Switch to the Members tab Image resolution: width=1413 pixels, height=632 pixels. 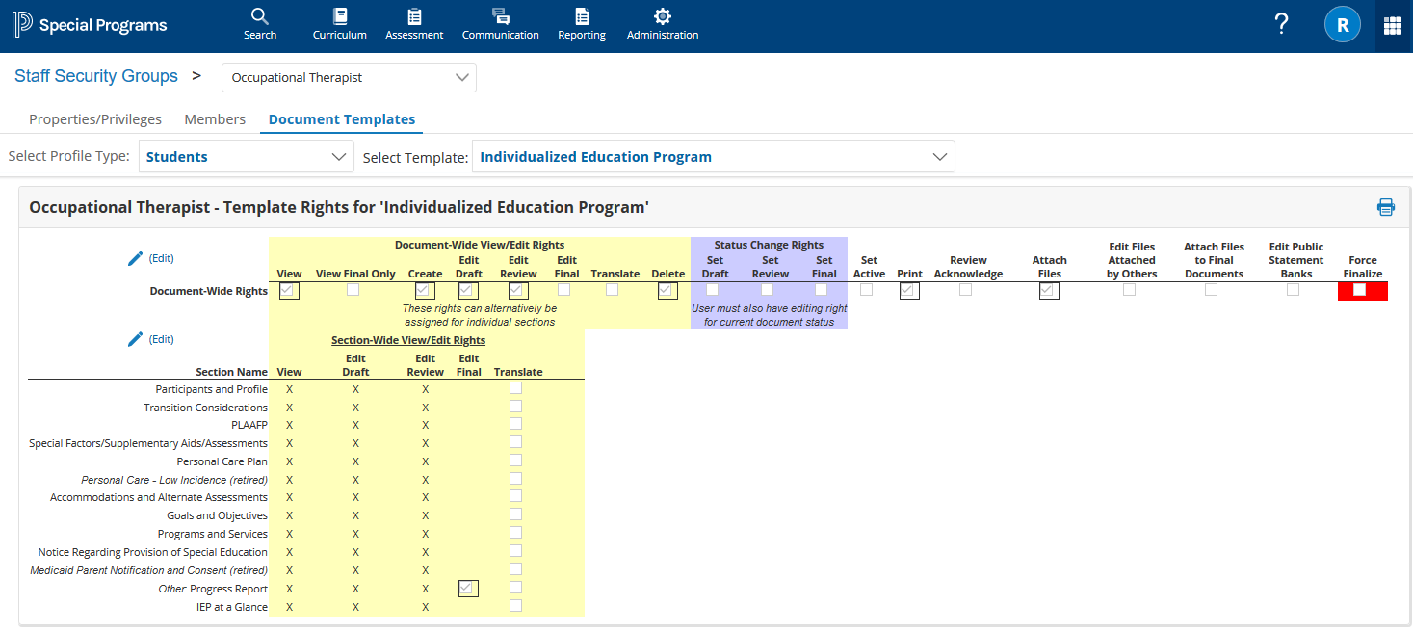(215, 119)
